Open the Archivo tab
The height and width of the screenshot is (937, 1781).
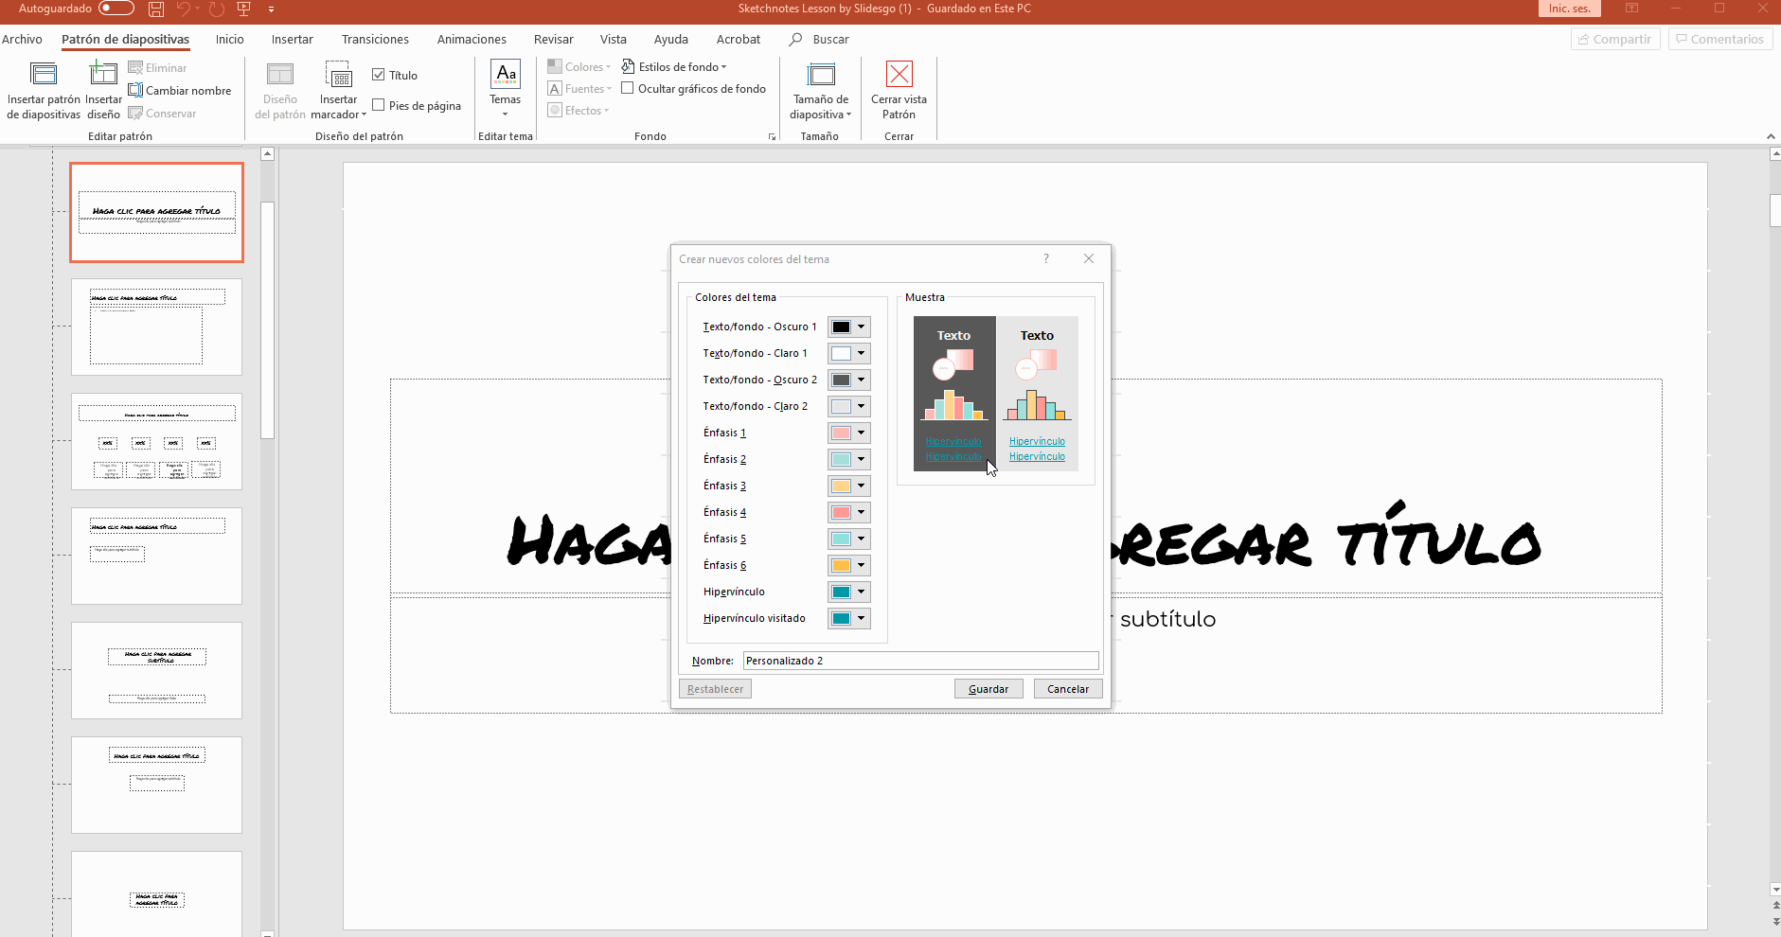22,40
